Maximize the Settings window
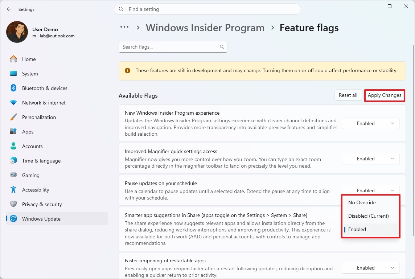 coord(390,6)
